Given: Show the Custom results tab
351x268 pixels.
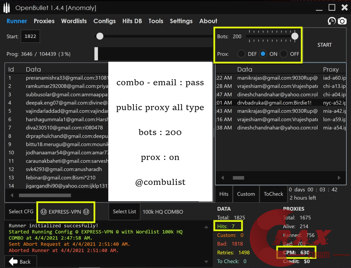Looking at the screenshot, I should [246, 194].
